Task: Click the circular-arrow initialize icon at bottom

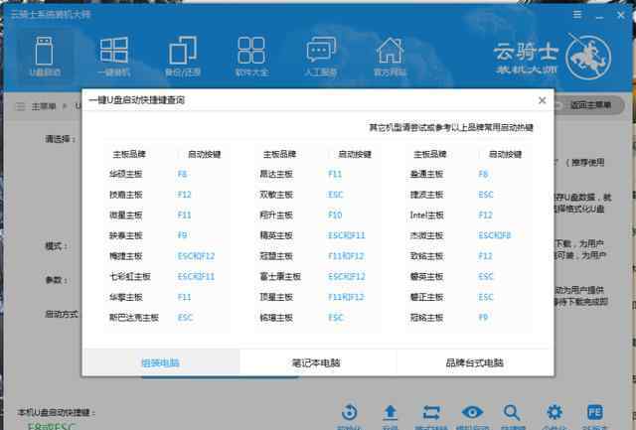Action: coord(349,412)
